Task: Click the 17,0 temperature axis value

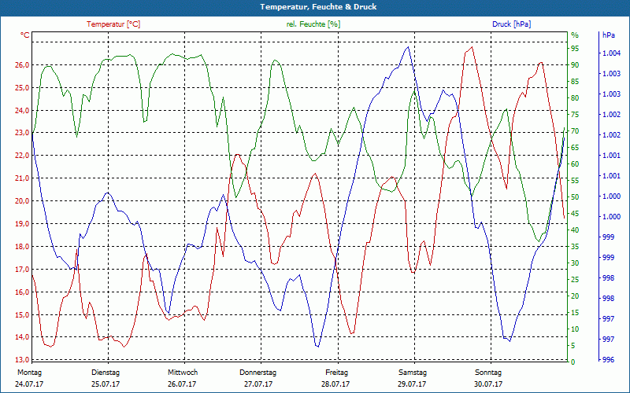Action: pos(23,269)
